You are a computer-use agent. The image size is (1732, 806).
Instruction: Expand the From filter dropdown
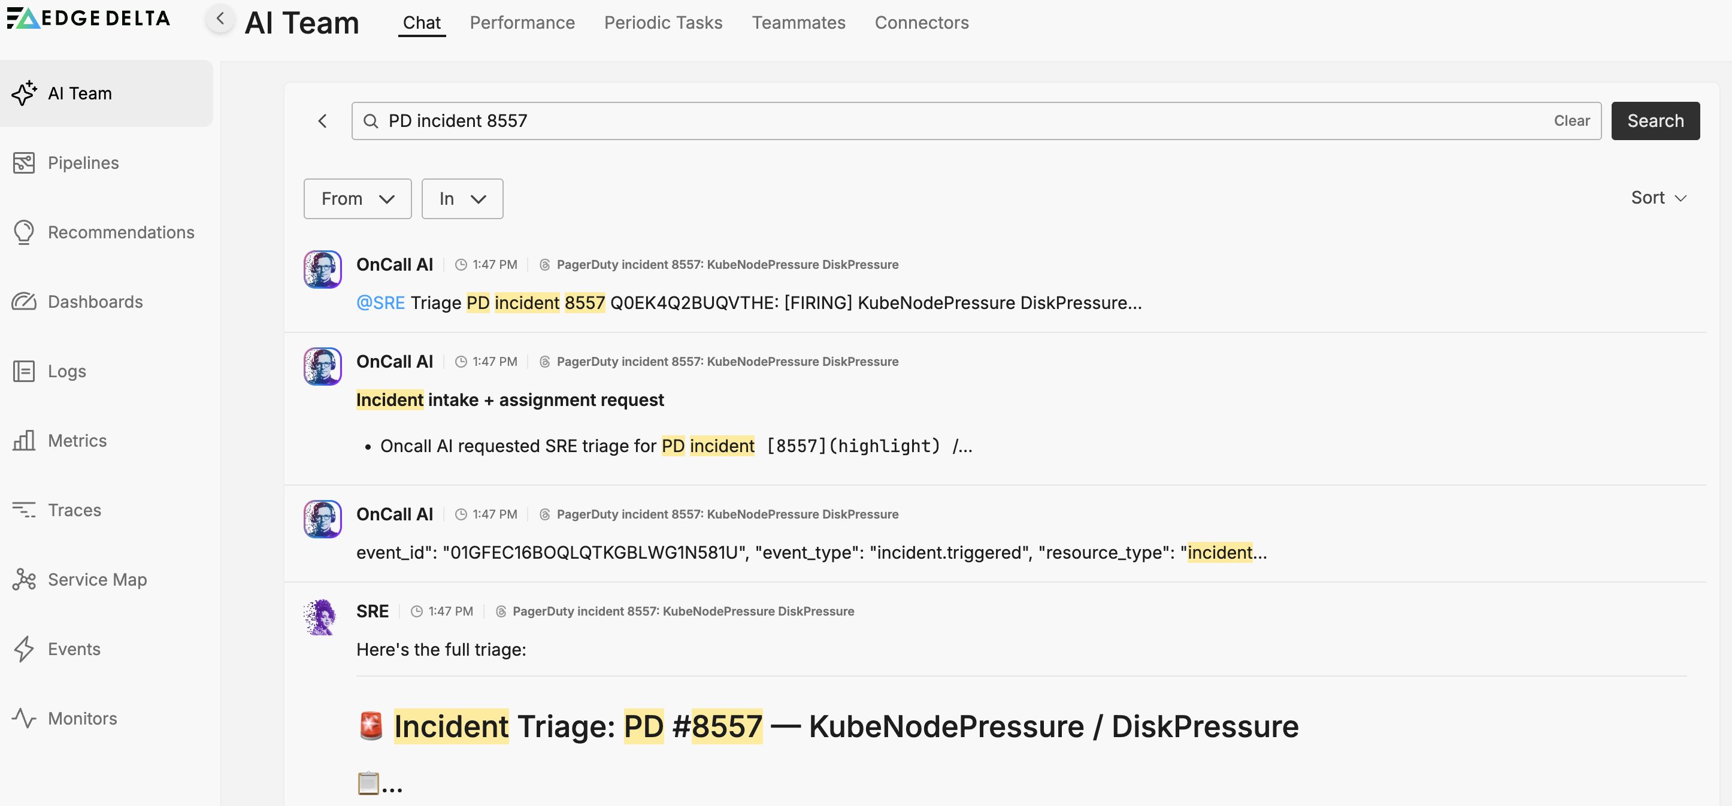[357, 198]
